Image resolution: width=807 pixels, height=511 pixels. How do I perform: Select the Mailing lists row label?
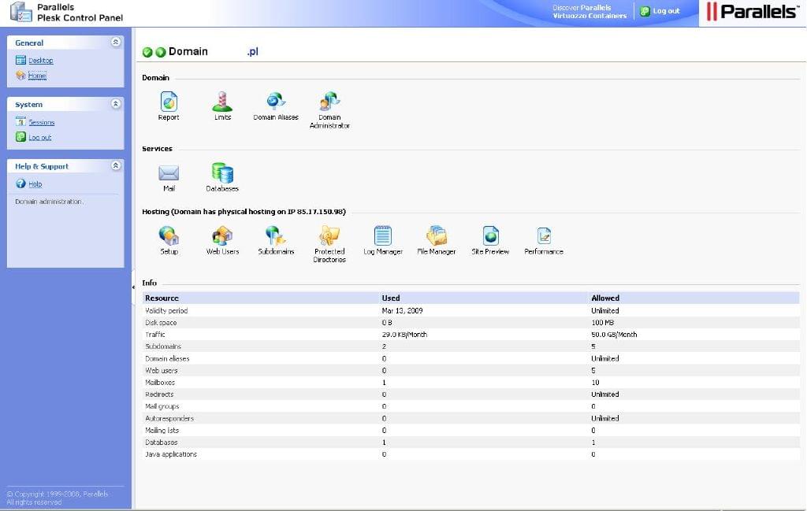162,430
